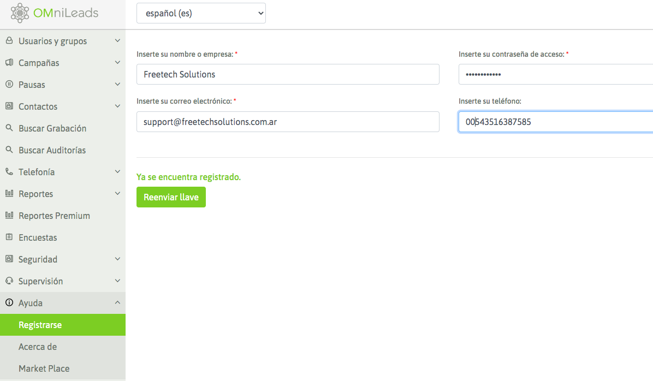This screenshot has width=653, height=381.
Task: Click the pause icon beside Pausas
Action: 9,85
